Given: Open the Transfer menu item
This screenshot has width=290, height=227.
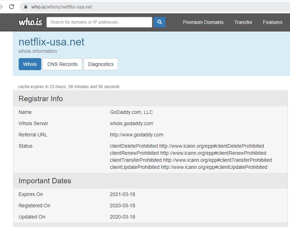Looking at the screenshot, I should click(243, 22).
